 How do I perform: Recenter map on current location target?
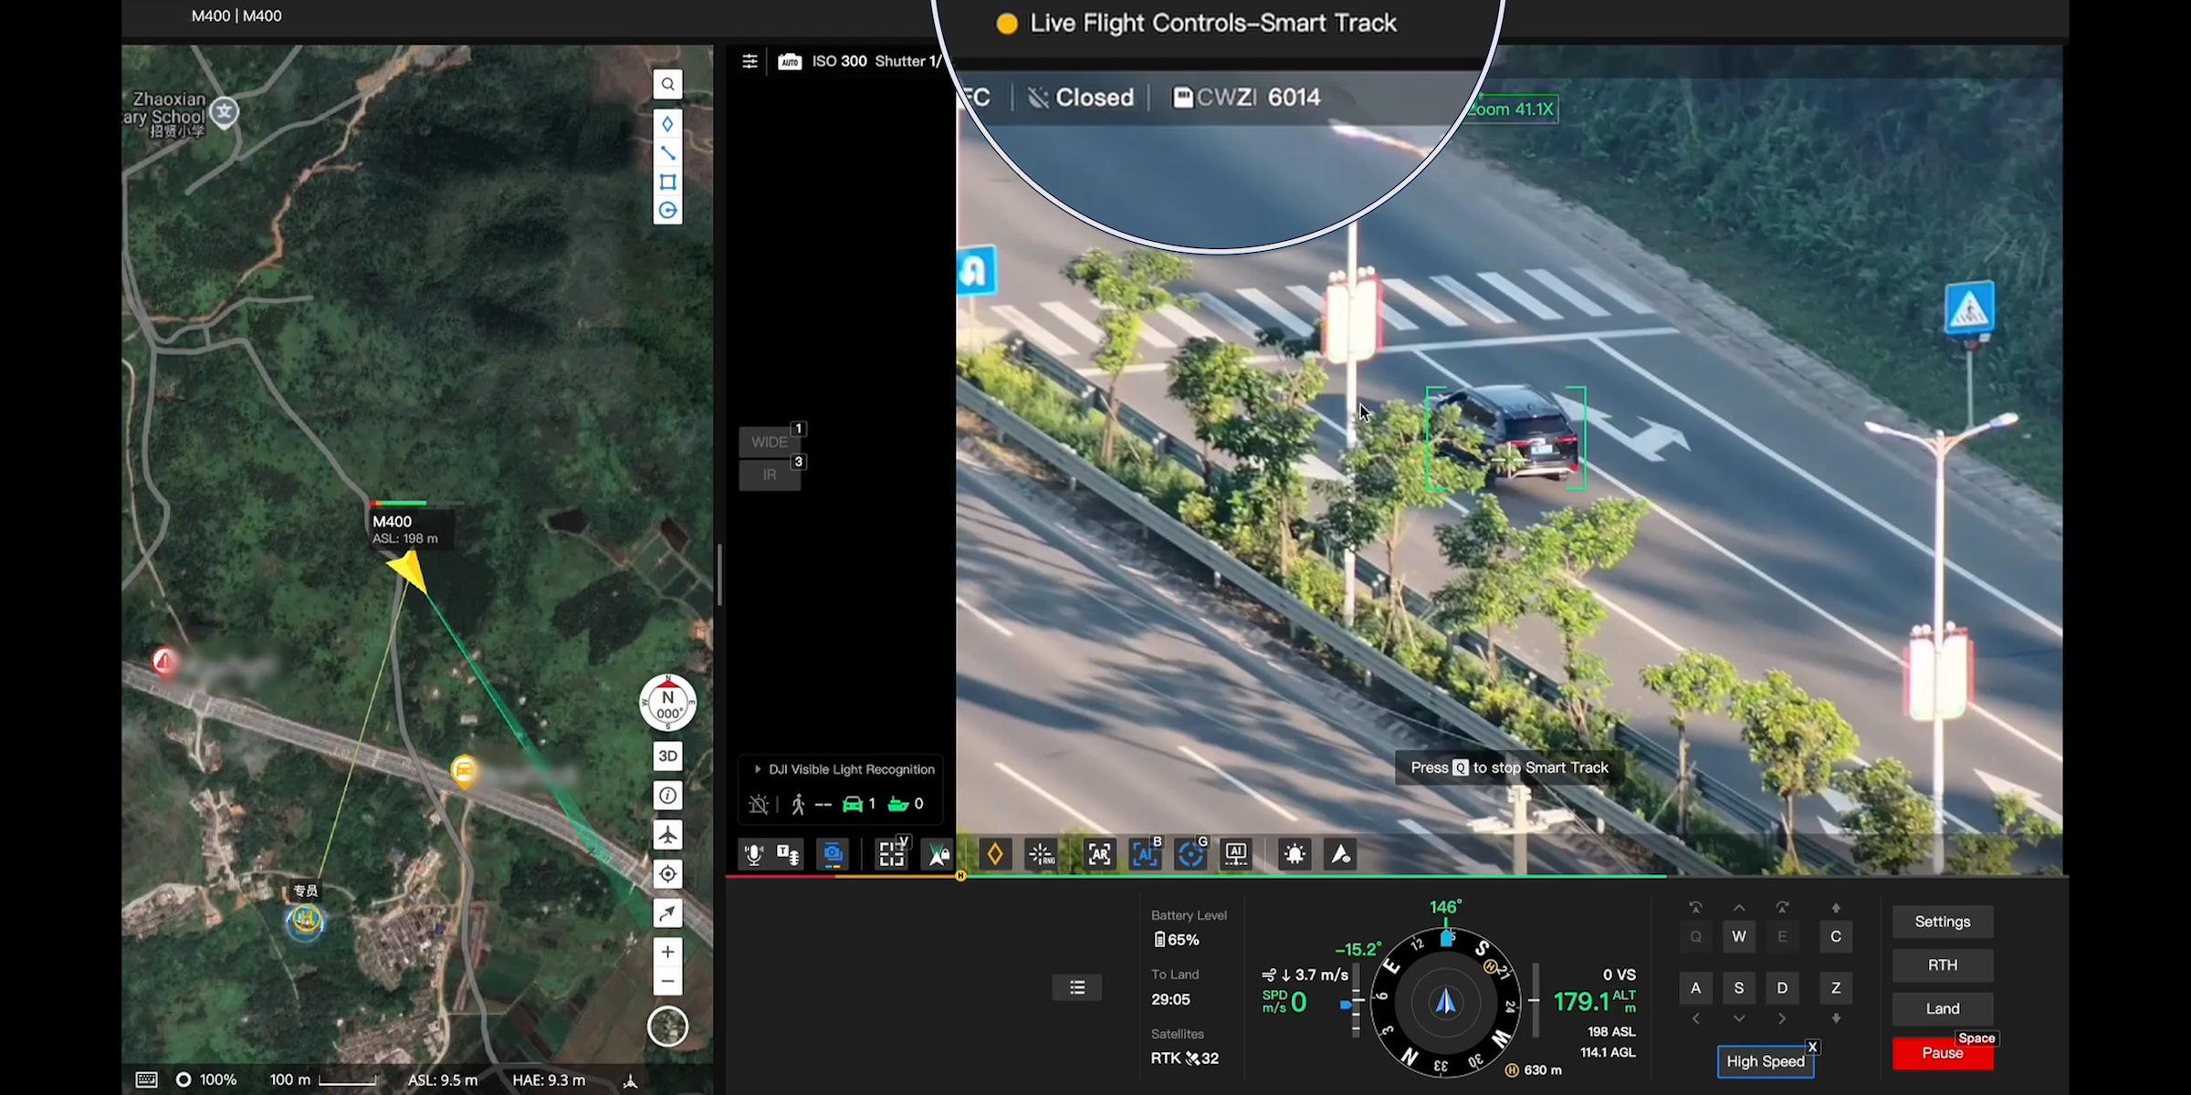[667, 874]
